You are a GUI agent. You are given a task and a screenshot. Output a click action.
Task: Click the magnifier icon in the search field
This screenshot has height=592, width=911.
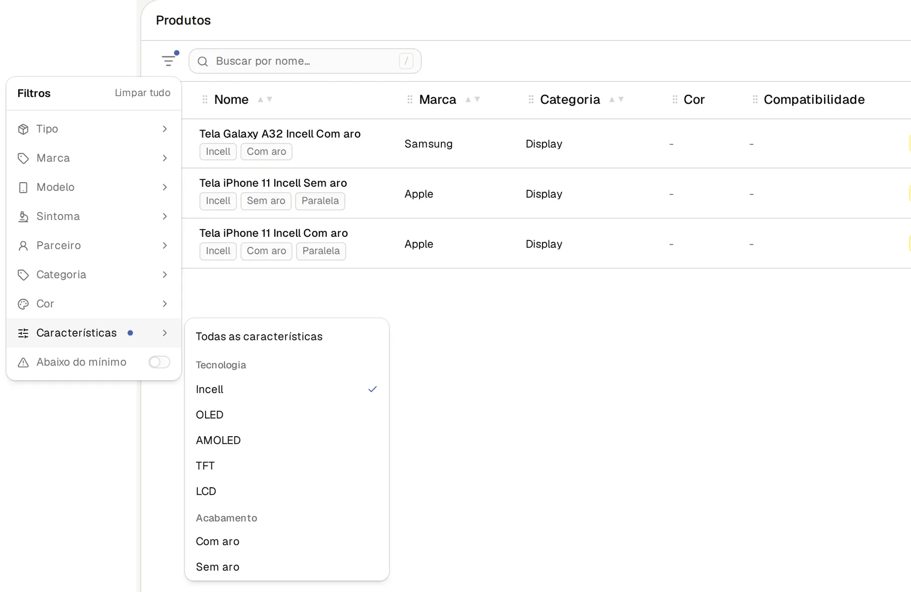tap(203, 61)
